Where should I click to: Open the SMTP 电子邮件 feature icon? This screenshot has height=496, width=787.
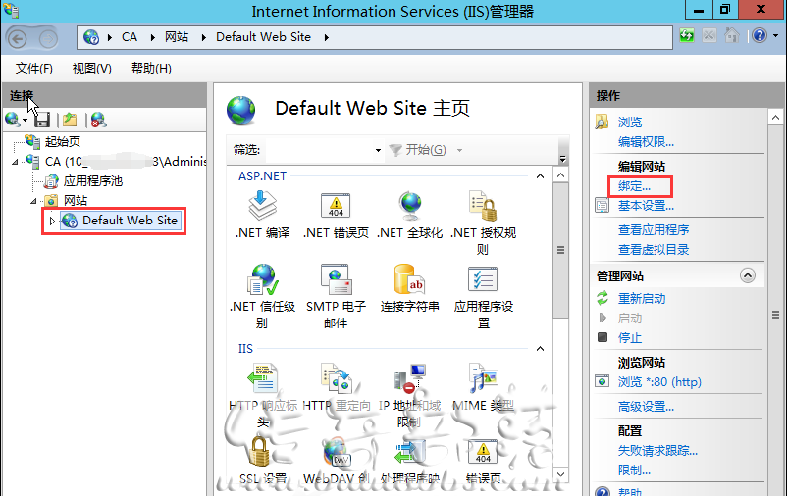tap(336, 279)
